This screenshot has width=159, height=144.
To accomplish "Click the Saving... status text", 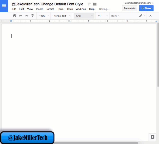I will pyautogui.click(x=104, y=9).
